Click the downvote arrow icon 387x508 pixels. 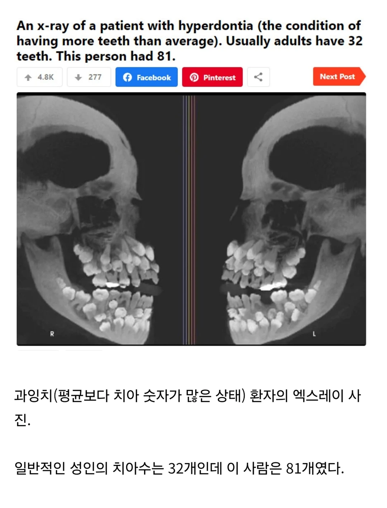78,78
